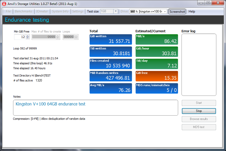
Task: Open the File menu
Action: click(x=8, y=11)
